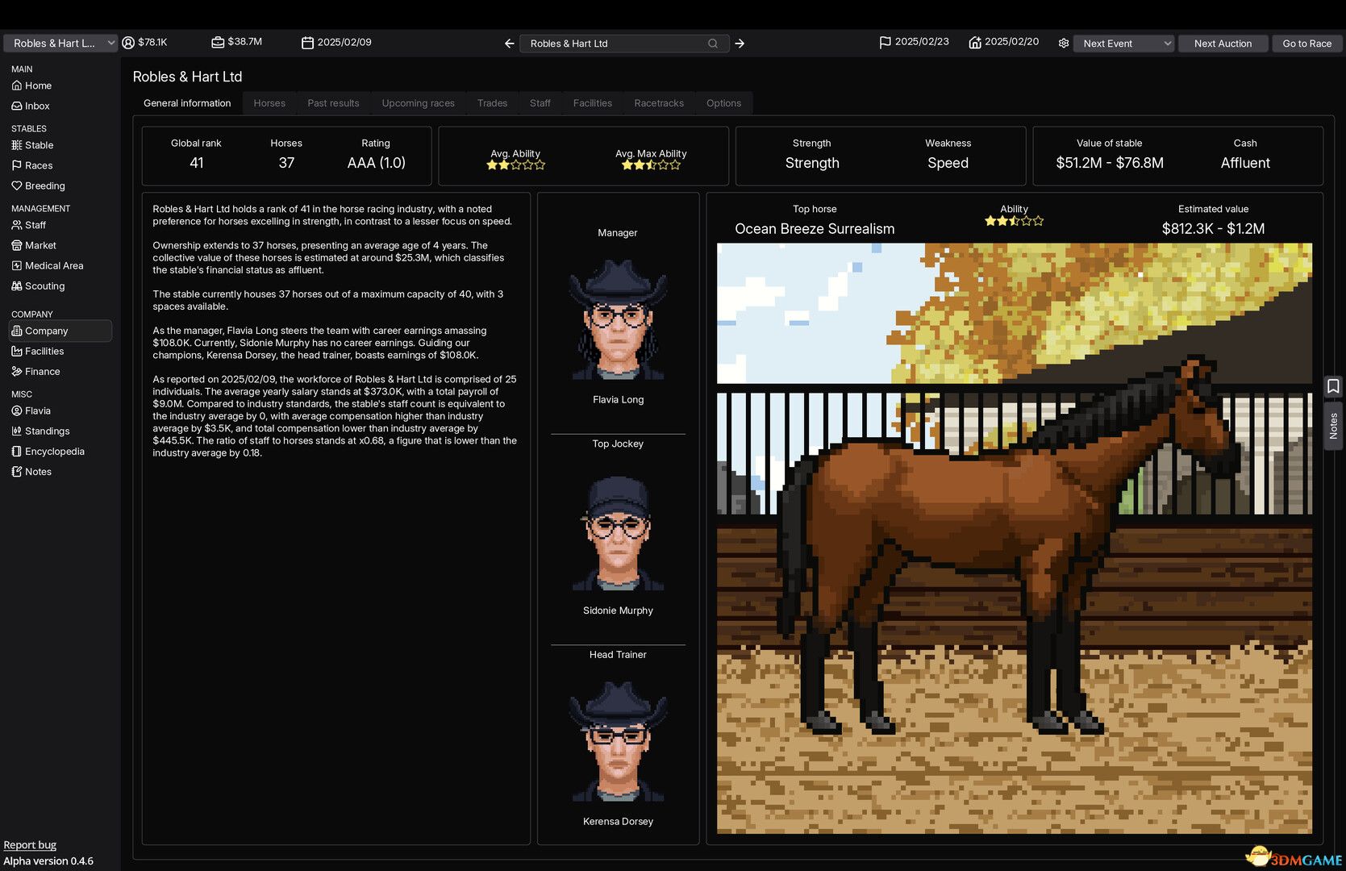Image resolution: width=1346 pixels, height=871 pixels.
Task: View the Standings page
Action: point(48,431)
